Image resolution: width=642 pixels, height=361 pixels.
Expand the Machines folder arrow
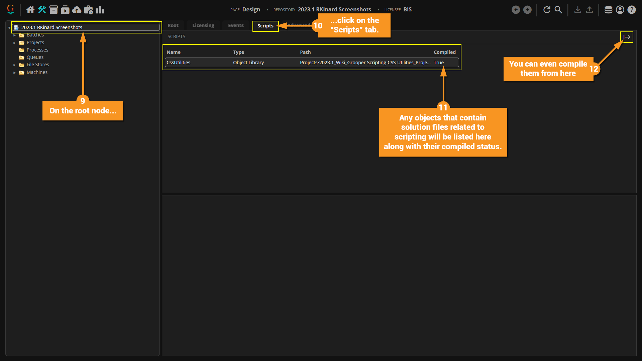point(15,73)
